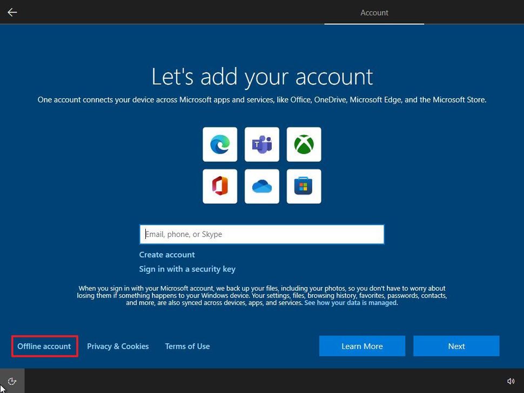Image resolution: width=524 pixels, height=393 pixels.
Task: Click the Ease of Access icon
Action: click(x=11, y=381)
